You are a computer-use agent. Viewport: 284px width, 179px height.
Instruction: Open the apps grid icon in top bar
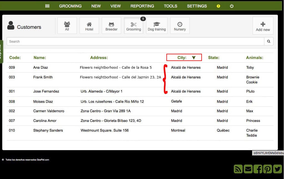(47, 6)
